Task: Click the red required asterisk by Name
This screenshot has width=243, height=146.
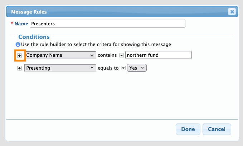Action: pyautogui.click(x=12, y=24)
